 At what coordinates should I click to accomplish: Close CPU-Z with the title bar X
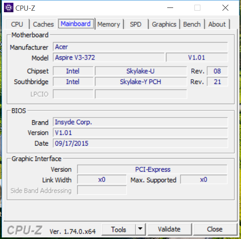click(x=225, y=7)
